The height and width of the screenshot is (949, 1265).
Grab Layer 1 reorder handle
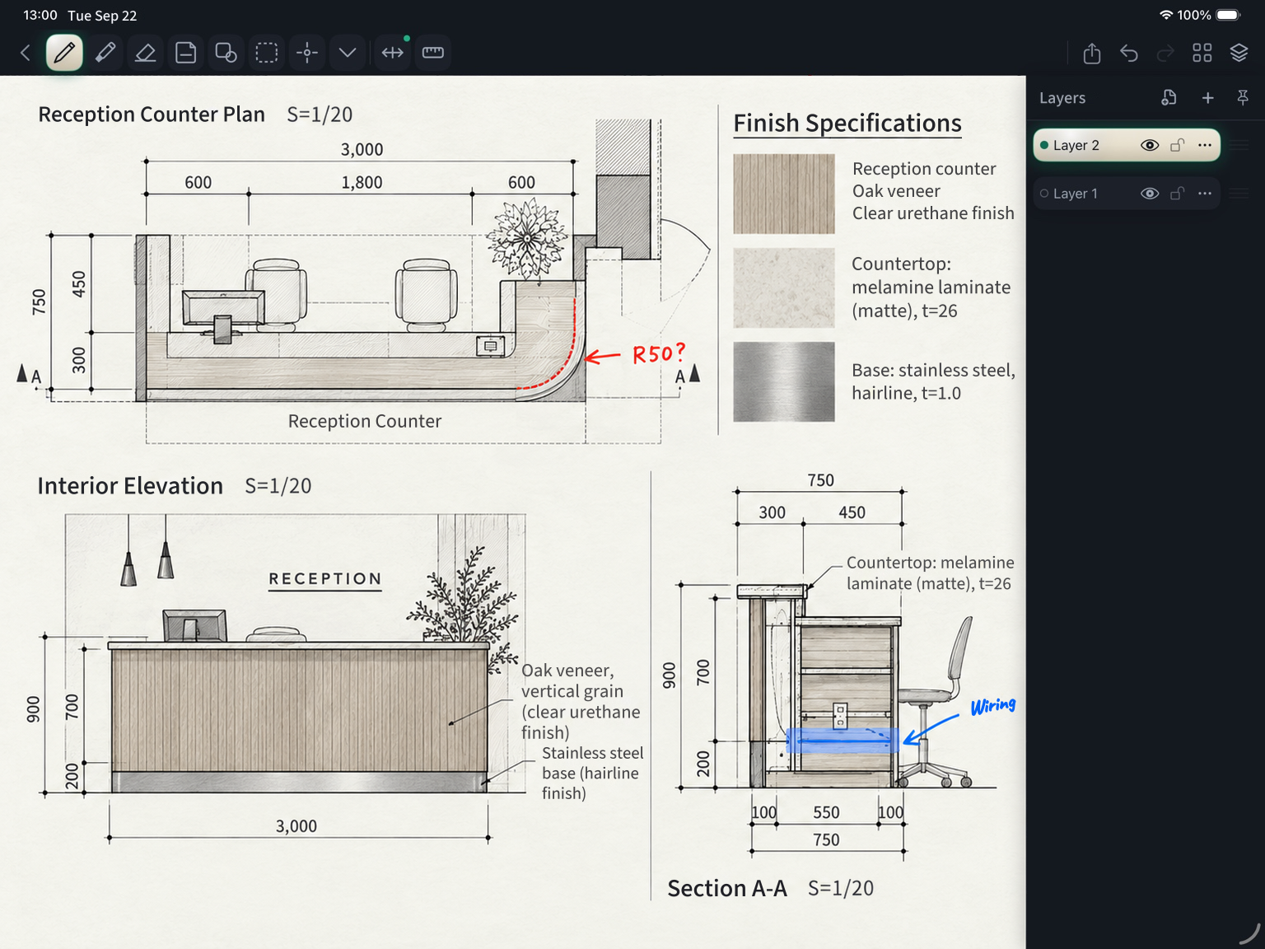pos(1239,194)
